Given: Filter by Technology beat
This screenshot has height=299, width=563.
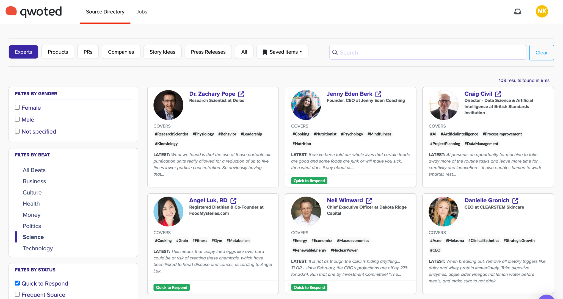Looking at the screenshot, I should [38, 248].
